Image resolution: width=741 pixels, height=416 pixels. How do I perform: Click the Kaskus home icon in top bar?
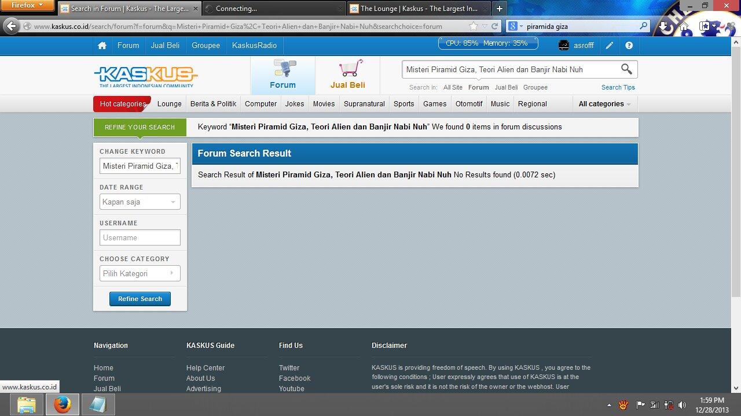coord(102,46)
